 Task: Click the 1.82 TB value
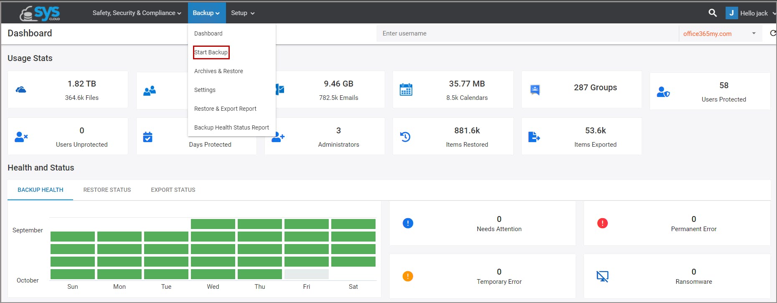(82, 84)
